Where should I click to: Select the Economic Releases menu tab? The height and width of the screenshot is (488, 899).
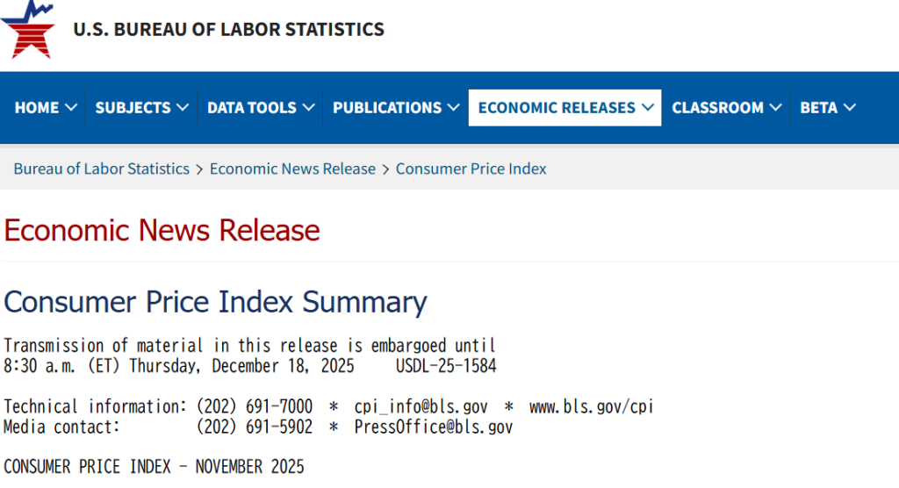coord(557,108)
